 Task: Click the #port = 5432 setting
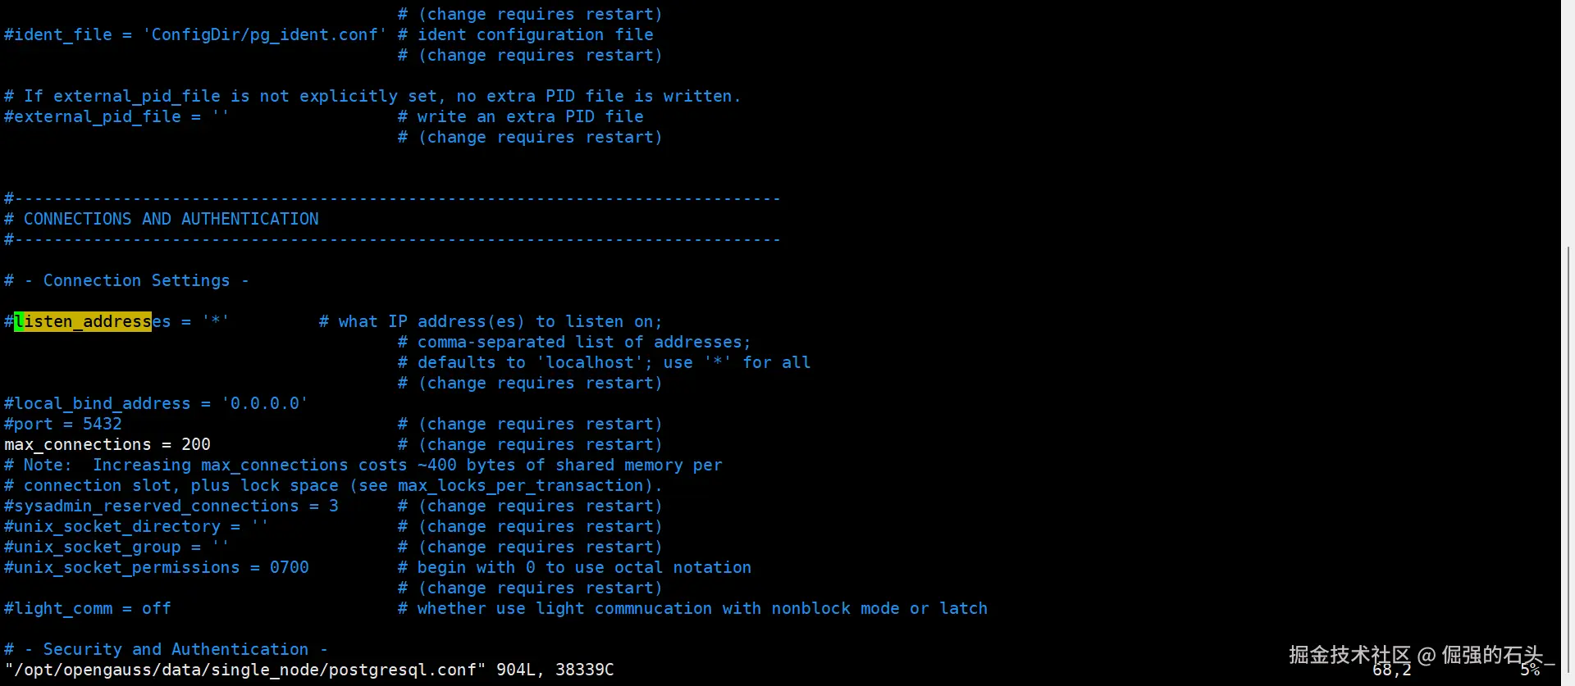click(63, 424)
